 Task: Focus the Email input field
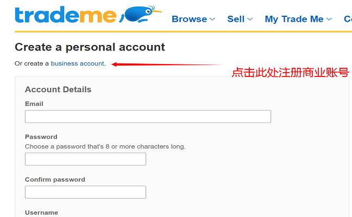pos(148,117)
